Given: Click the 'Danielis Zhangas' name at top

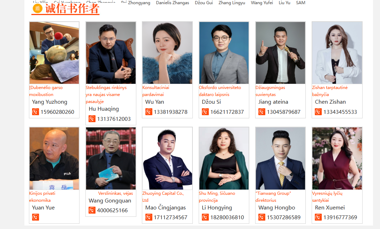Looking at the screenshot, I should pos(173,3).
